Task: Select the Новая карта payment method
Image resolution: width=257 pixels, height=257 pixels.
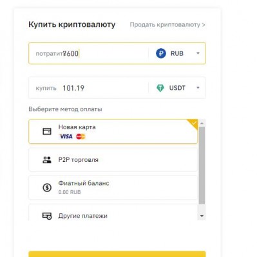Action: pyautogui.click(x=113, y=132)
